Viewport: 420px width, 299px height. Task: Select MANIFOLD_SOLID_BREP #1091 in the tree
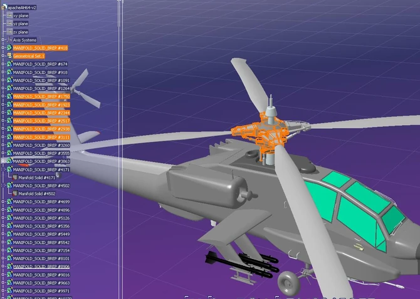(x=41, y=81)
